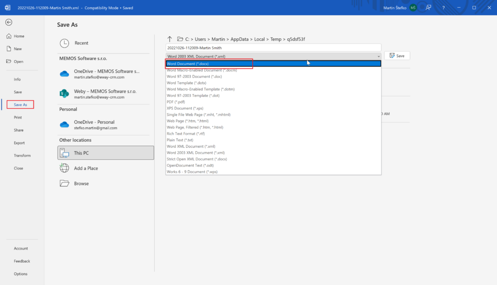Select Rich Text Format (*.rtf)
497x285 pixels.
273,134
